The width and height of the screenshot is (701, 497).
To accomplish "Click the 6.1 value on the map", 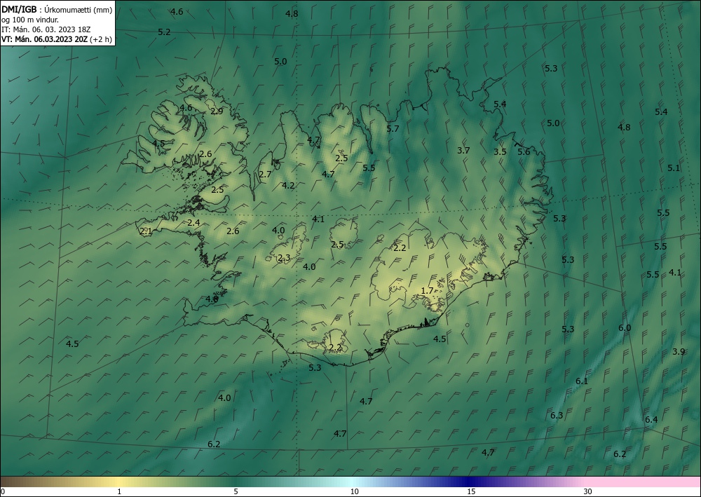I will click(582, 381).
